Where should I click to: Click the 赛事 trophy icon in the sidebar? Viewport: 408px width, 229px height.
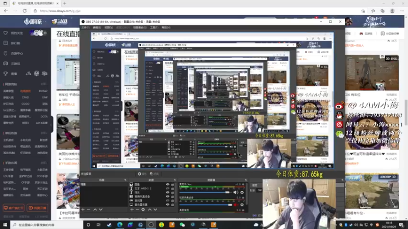[x=6, y=73]
